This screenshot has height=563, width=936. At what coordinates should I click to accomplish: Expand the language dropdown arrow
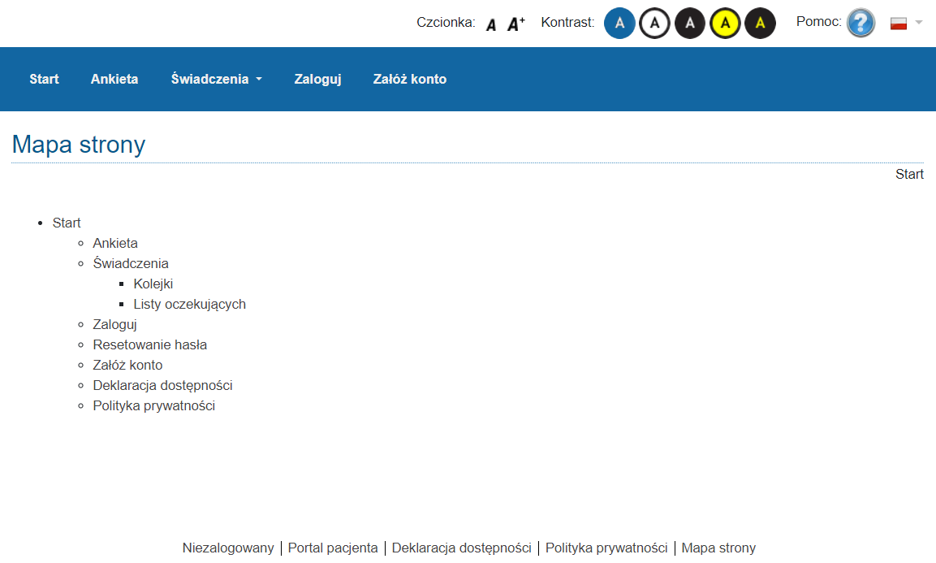click(919, 23)
